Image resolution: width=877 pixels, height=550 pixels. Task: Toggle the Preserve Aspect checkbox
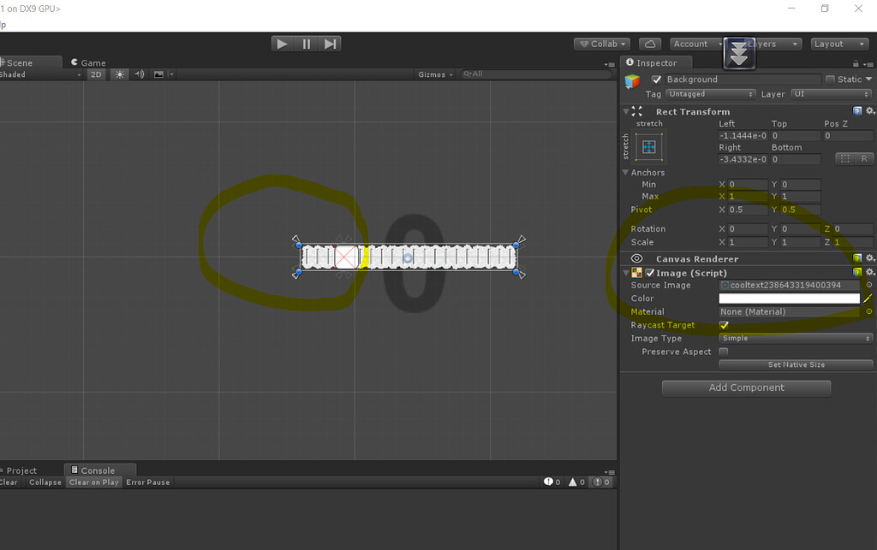pyautogui.click(x=722, y=352)
